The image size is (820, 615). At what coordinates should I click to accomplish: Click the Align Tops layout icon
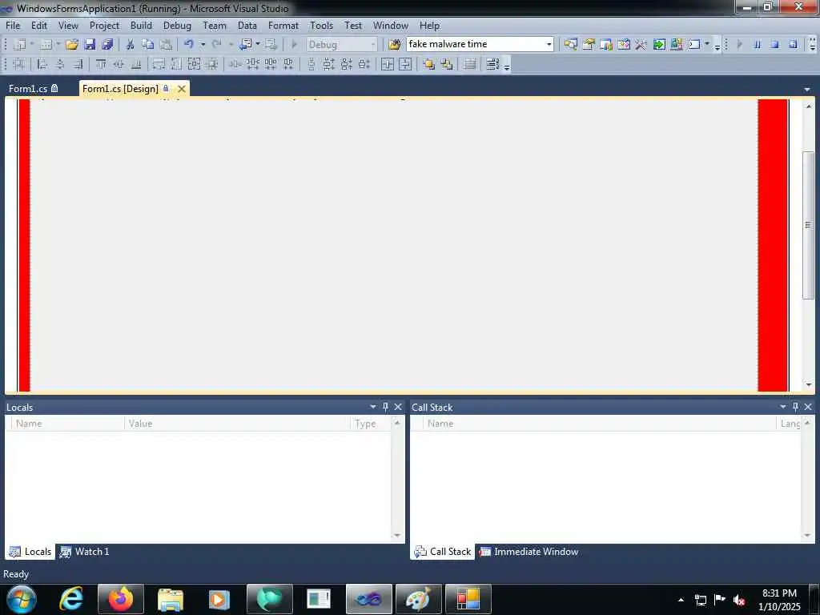click(101, 64)
